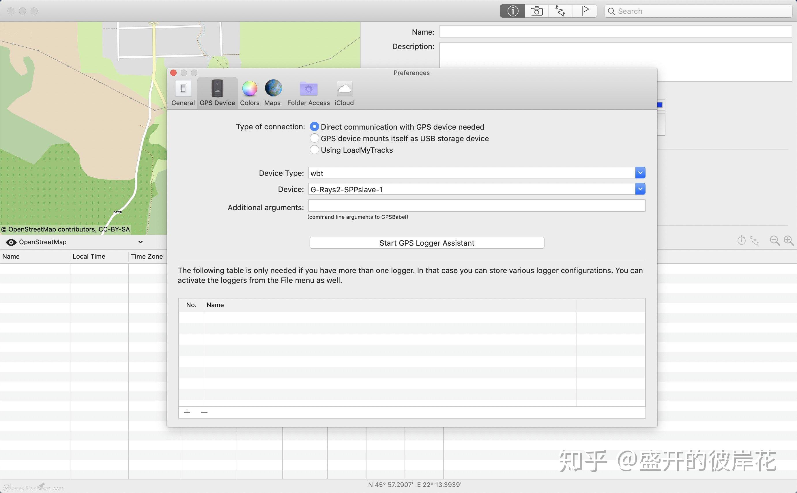Open the Device Type dropdown
Screen dimensions: 797x493
pos(640,173)
